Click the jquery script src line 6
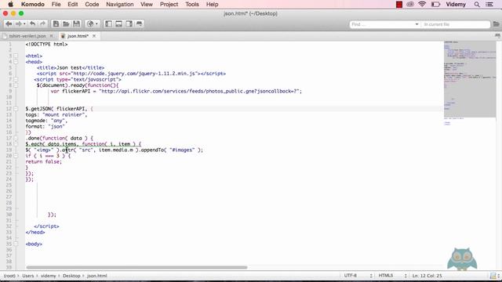 pyautogui.click(x=131, y=74)
